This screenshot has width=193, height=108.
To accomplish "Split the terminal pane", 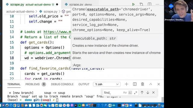I will [x=135, y=84].
